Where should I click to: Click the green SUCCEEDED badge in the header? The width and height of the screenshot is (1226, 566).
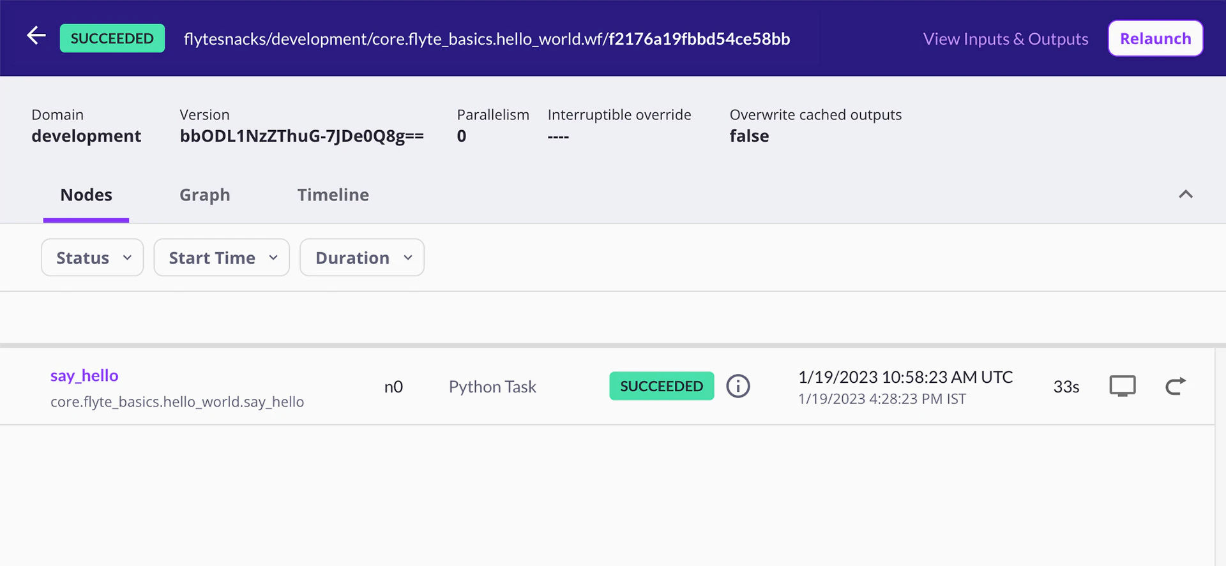[x=112, y=38]
